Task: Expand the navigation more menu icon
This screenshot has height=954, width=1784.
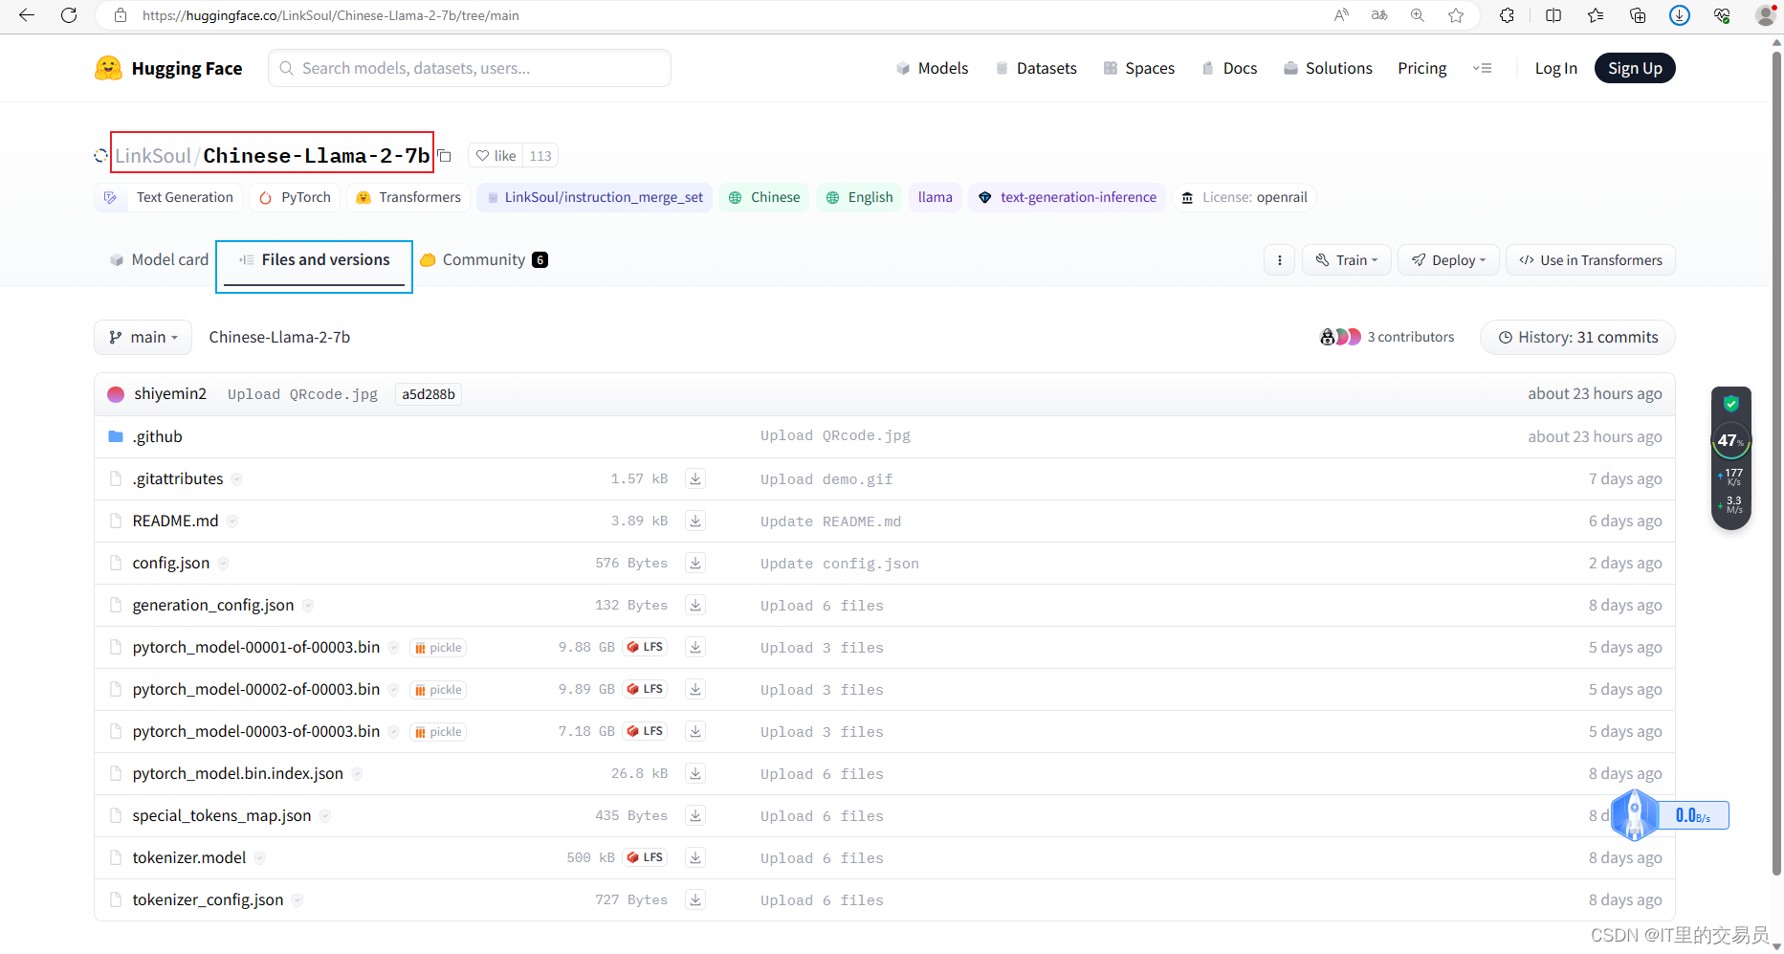Action: coord(1482,68)
